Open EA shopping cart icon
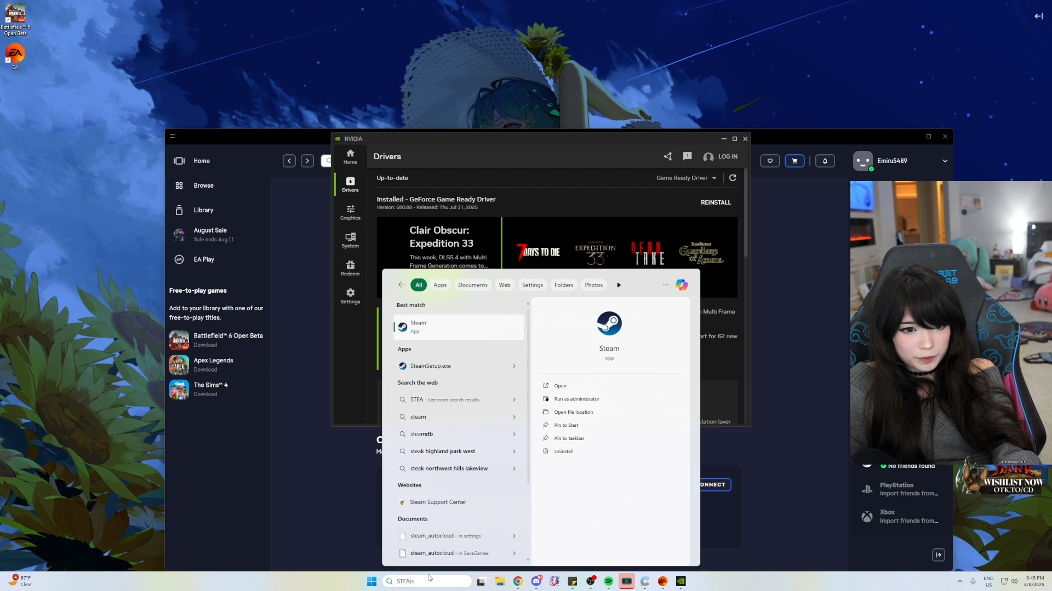 [x=794, y=161]
